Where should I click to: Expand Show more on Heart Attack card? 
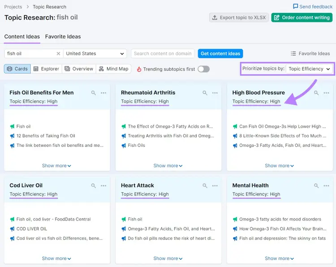(168, 258)
